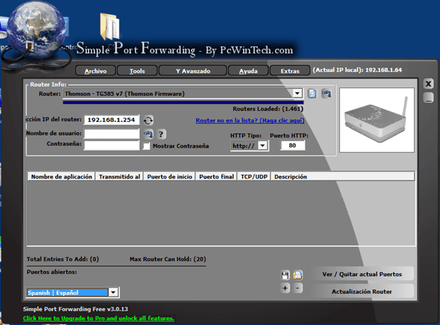Click the Nombre de usuario input field
The width and height of the screenshot is (440, 325).
111,134
